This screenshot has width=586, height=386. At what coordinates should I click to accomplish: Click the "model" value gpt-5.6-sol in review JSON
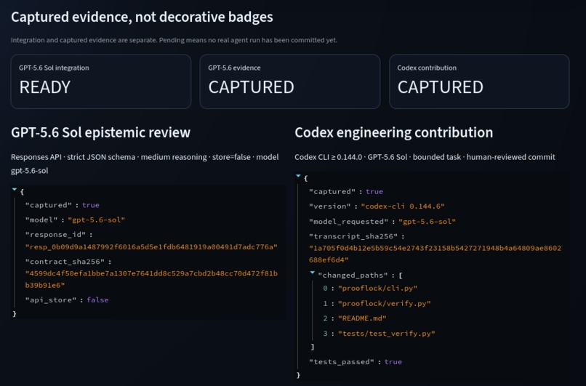click(96, 220)
